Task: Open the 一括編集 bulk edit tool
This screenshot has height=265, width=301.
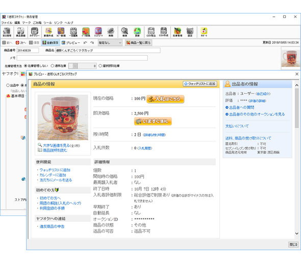Action: coord(73,32)
